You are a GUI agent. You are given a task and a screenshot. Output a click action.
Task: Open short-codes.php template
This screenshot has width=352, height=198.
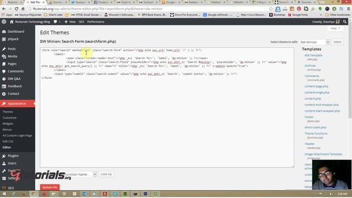click(x=315, y=127)
